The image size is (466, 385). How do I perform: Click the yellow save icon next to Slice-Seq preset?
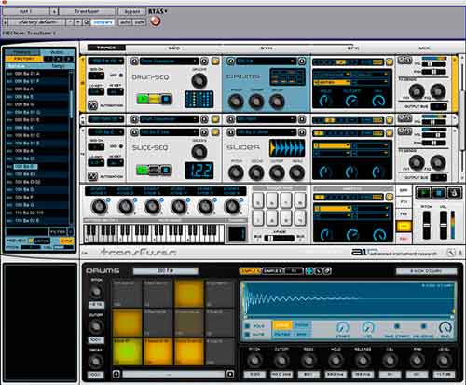[x=215, y=132]
